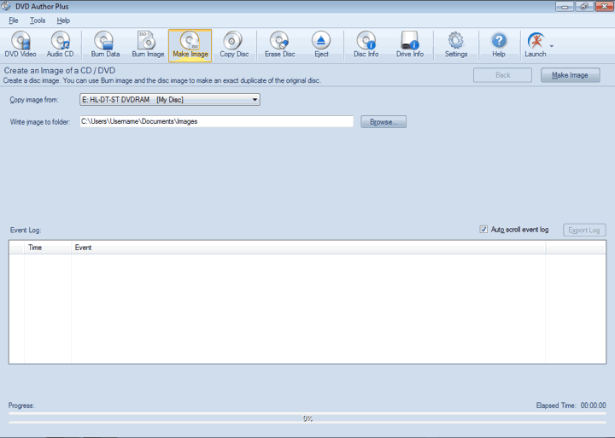Open the Drive Info tool
This screenshot has height=438, width=615.
[410, 44]
